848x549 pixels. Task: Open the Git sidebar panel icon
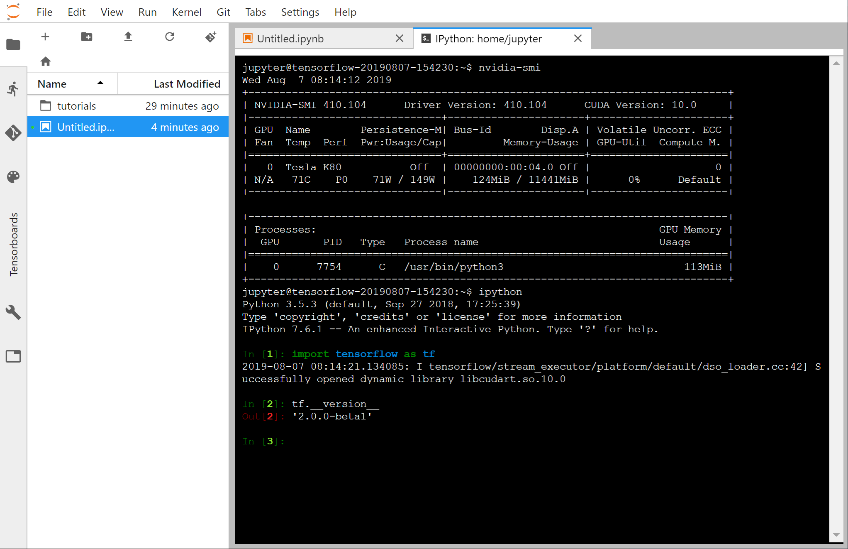click(x=13, y=133)
